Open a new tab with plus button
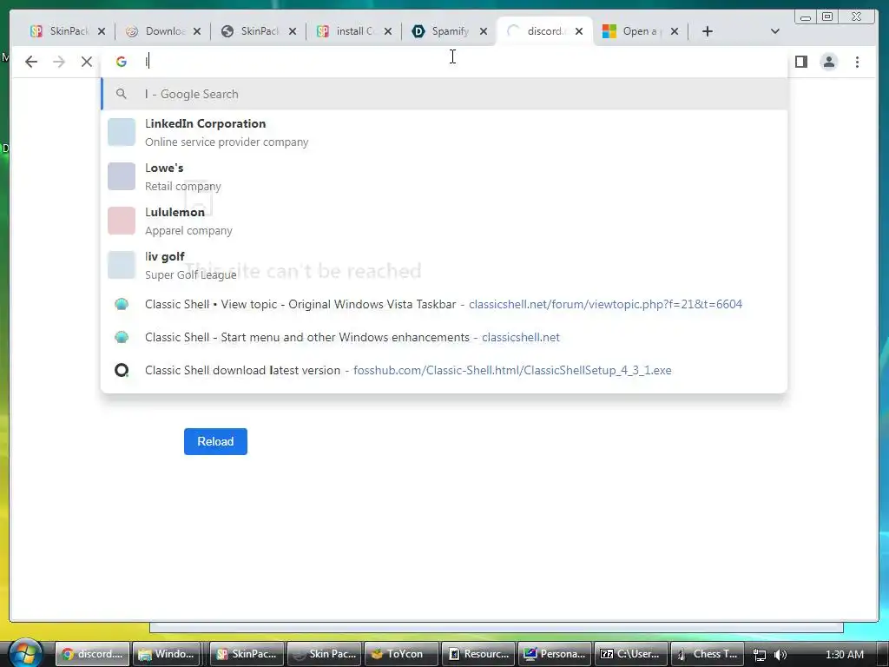 click(707, 31)
